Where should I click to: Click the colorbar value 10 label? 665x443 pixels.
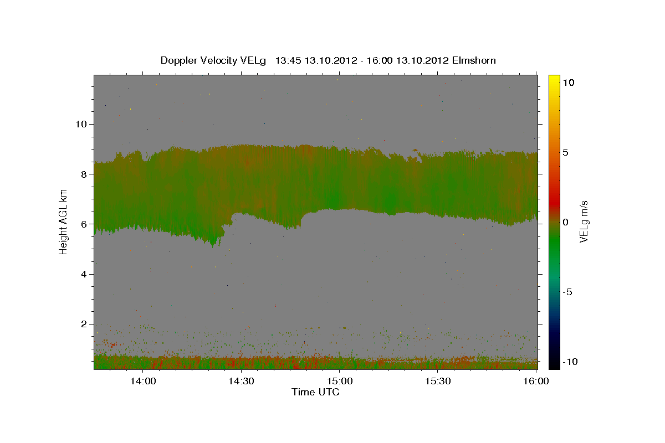click(569, 82)
